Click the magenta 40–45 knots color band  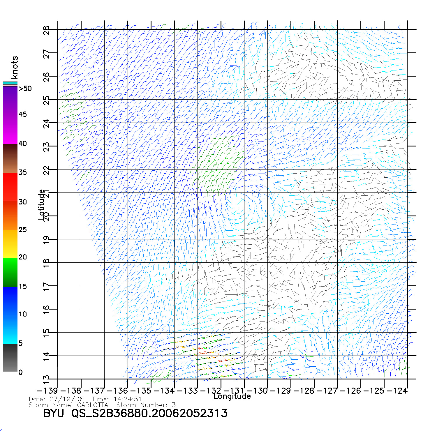10,130
